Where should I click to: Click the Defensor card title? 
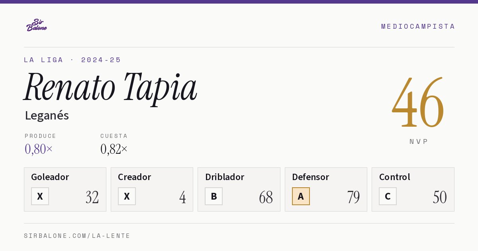311,177
